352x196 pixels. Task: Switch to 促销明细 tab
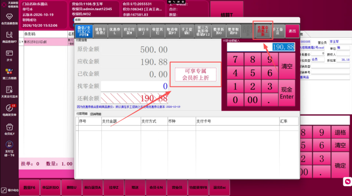point(96,114)
